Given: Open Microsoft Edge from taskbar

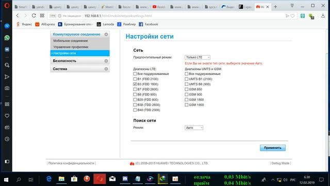Looking at the screenshot, I should 49,179.
